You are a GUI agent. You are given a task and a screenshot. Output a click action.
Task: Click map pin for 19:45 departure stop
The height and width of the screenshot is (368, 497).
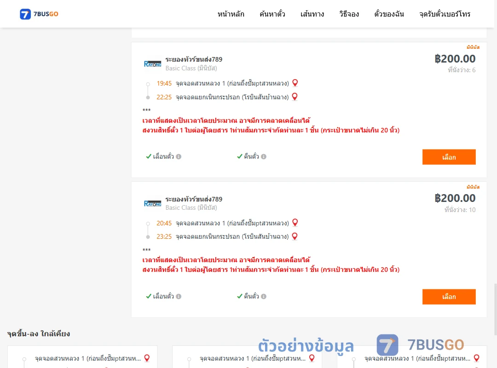coord(295,83)
